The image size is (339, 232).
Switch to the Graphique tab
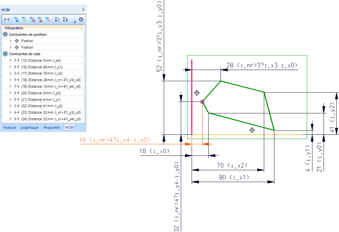click(30, 128)
